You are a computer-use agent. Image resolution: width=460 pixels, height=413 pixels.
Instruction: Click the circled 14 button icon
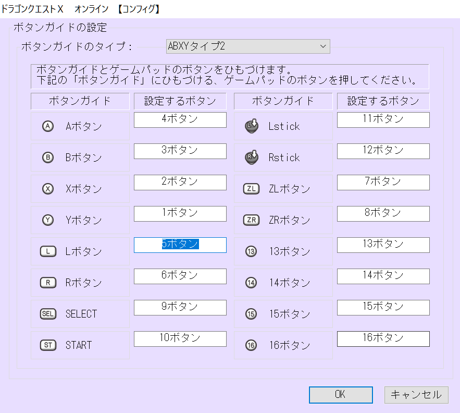click(x=251, y=283)
